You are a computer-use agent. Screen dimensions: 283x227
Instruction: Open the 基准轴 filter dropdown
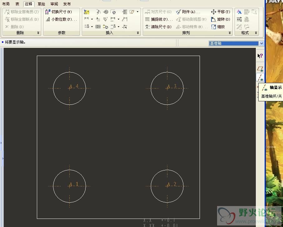[x=261, y=43]
